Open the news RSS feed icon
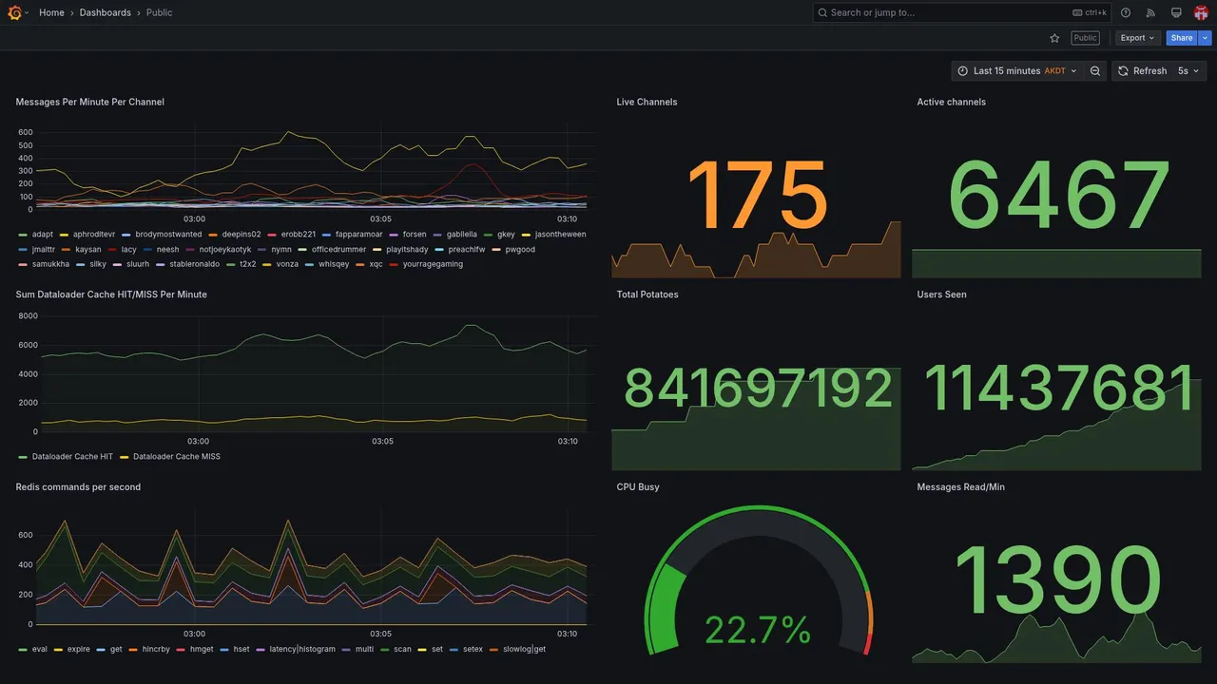The width and height of the screenshot is (1217, 684). (1150, 12)
